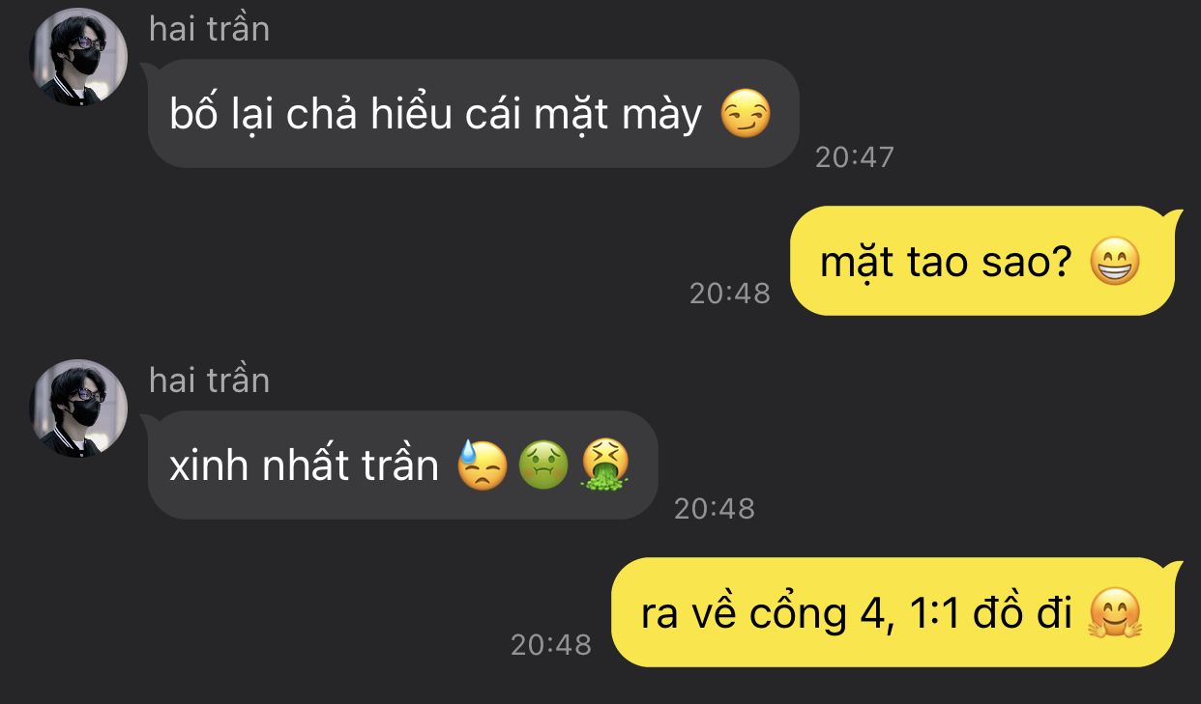Click the grinning emoji after "mặt tao sao?"
Image resolution: width=1201 pixels, height=704 pixels.
(1115, 263)
